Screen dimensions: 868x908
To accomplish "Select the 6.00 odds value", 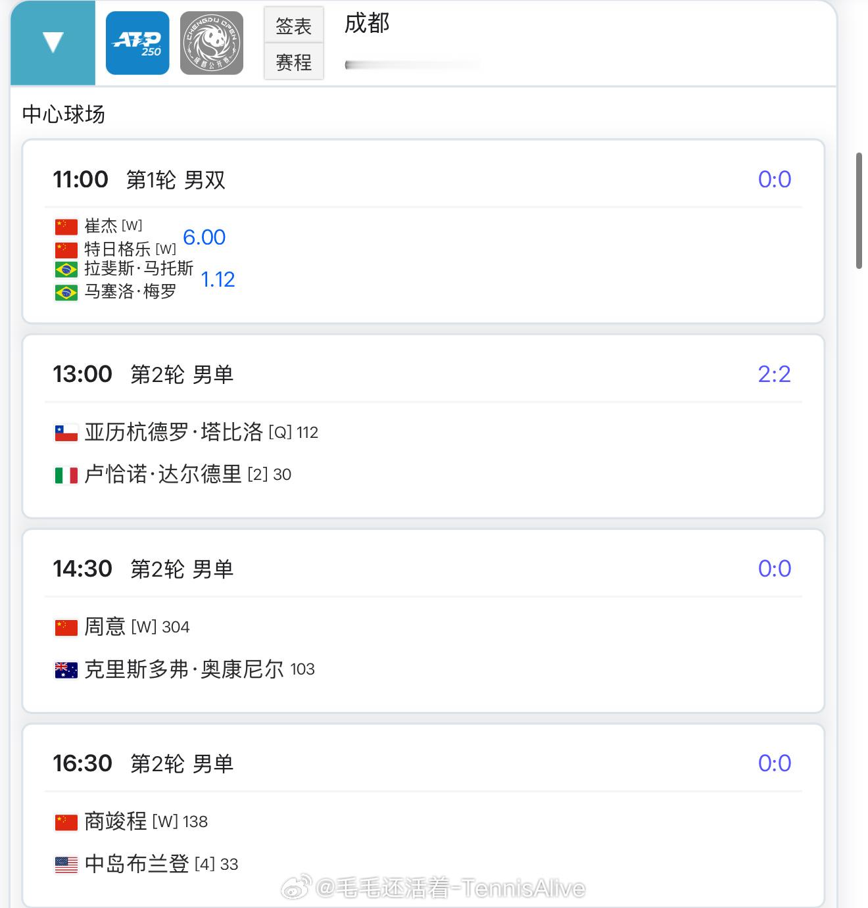I will coord(205,237).
